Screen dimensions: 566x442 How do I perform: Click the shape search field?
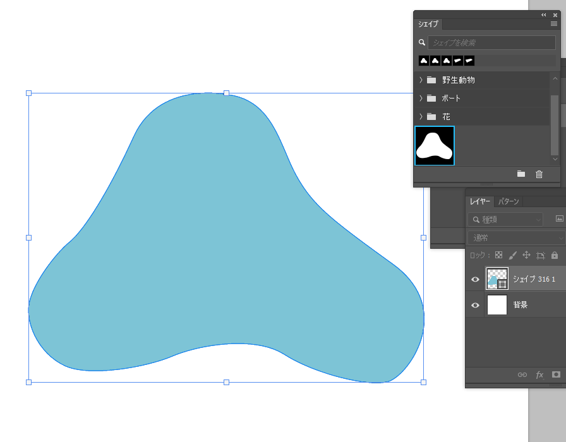pos(491,43)
